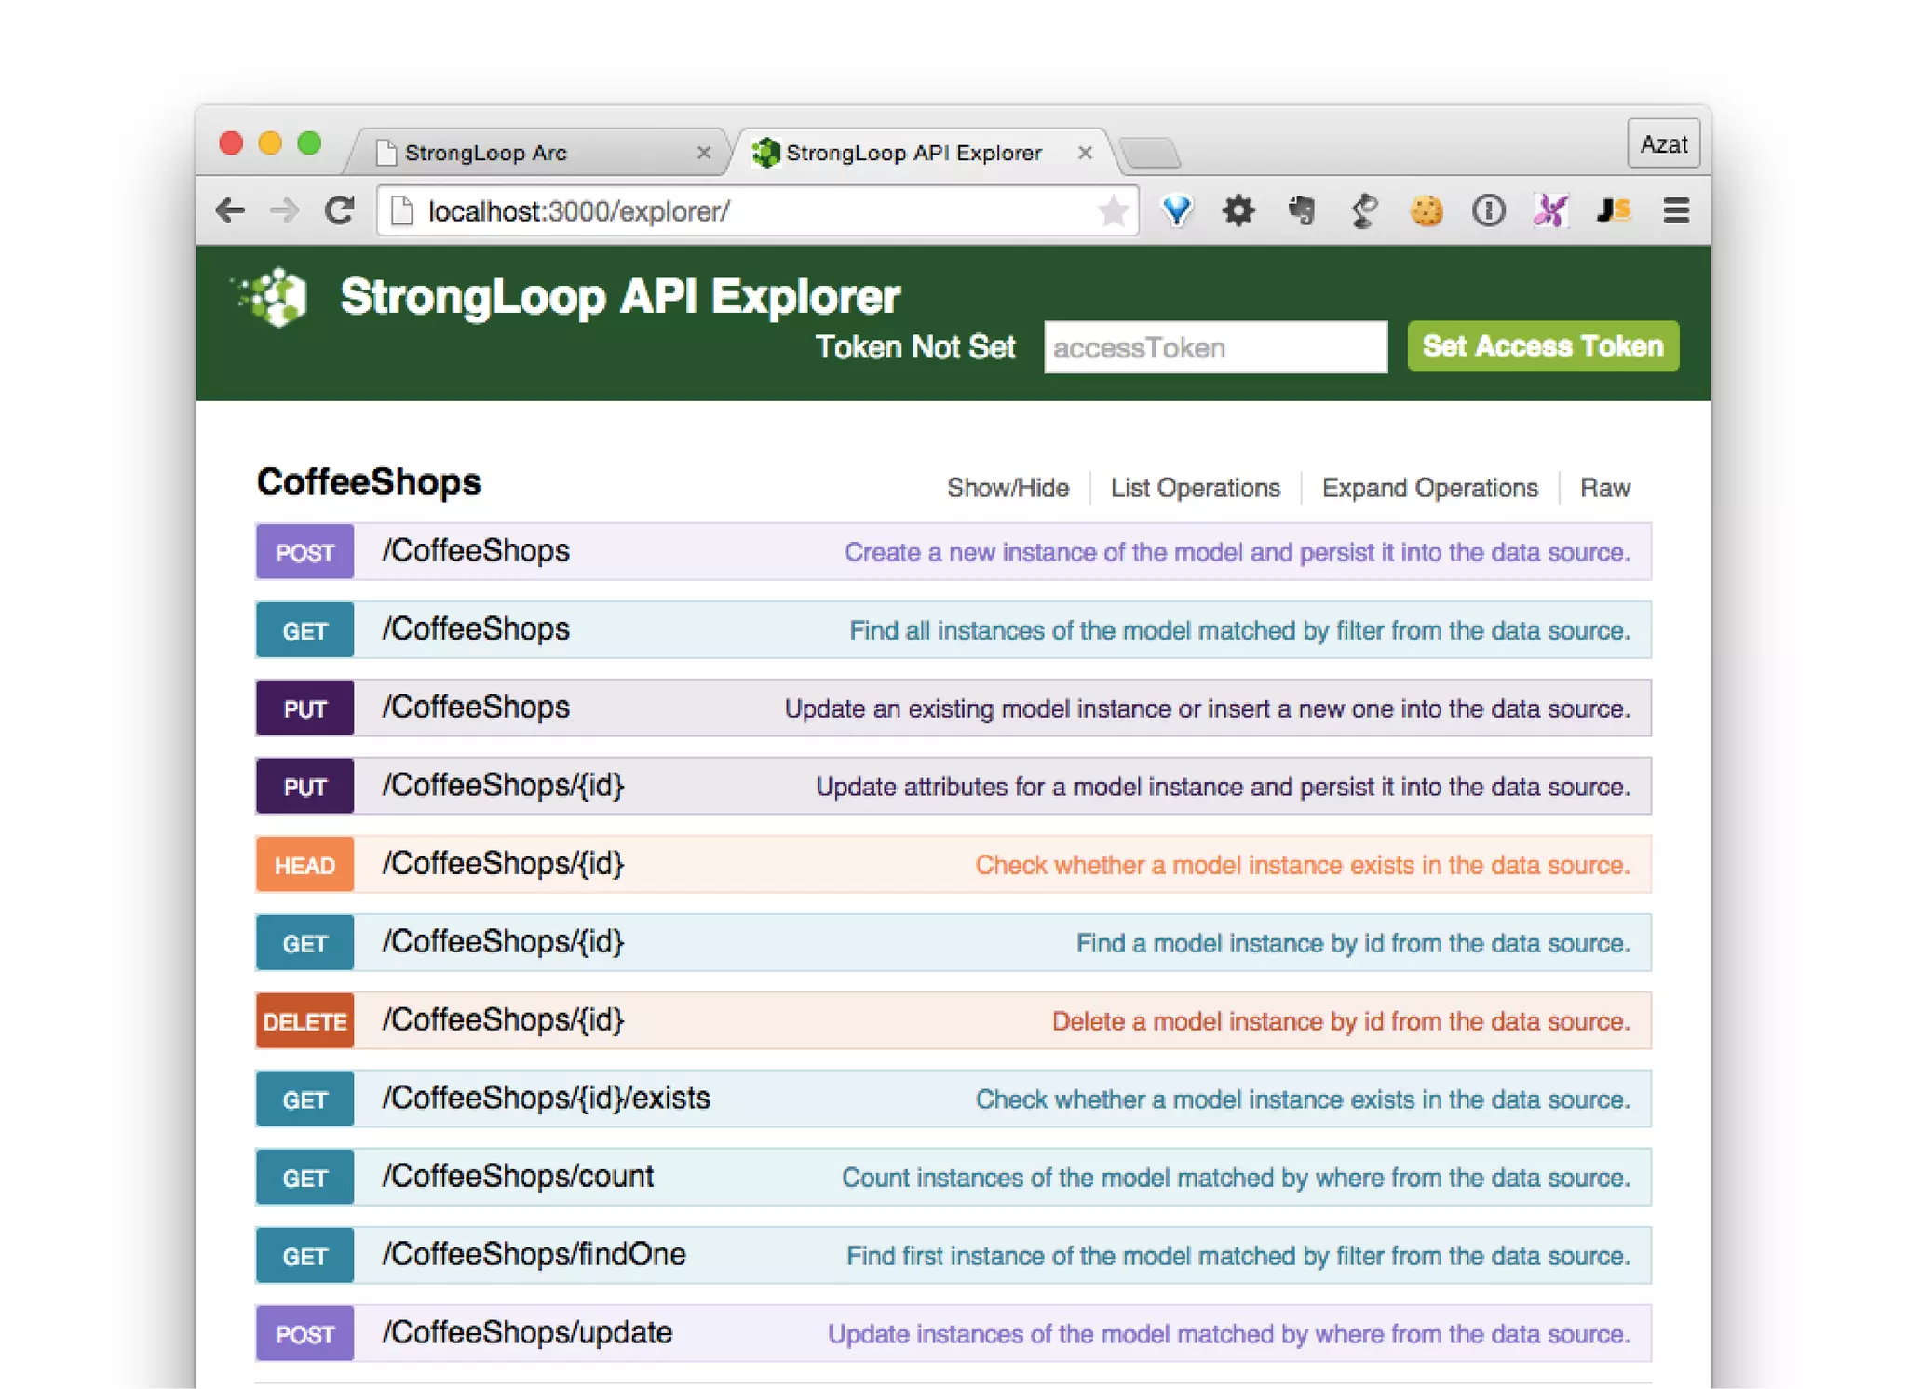The width and height of the screenshot is (1907, 1389).
Task: Click the 'Token Not Set' status text
Action: point(915,347)
